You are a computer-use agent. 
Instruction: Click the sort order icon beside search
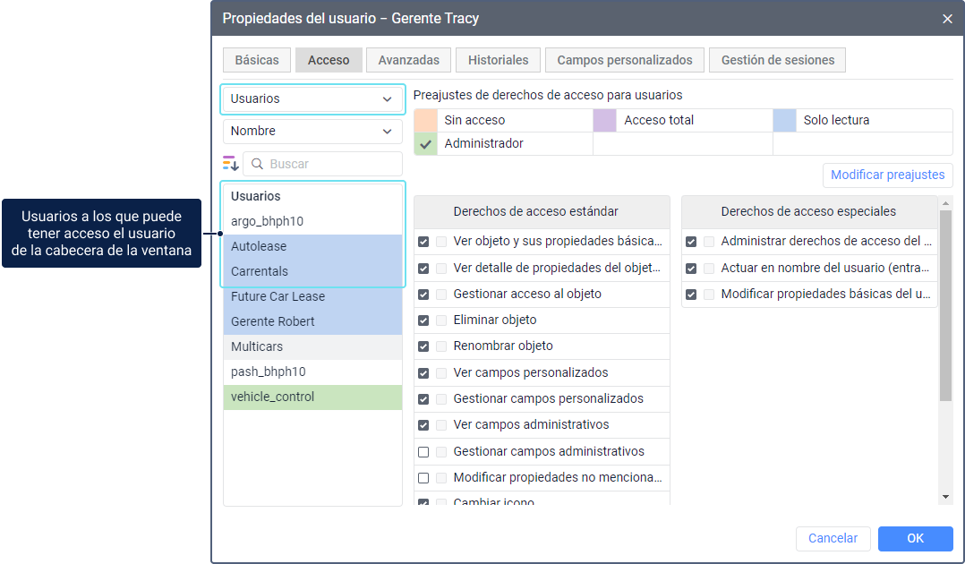pyautogui.click(x=231, y=164)
